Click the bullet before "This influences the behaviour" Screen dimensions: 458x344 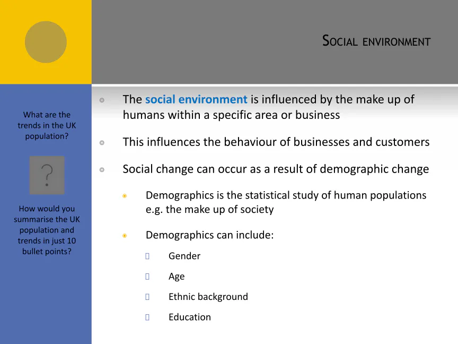(102, 143)
